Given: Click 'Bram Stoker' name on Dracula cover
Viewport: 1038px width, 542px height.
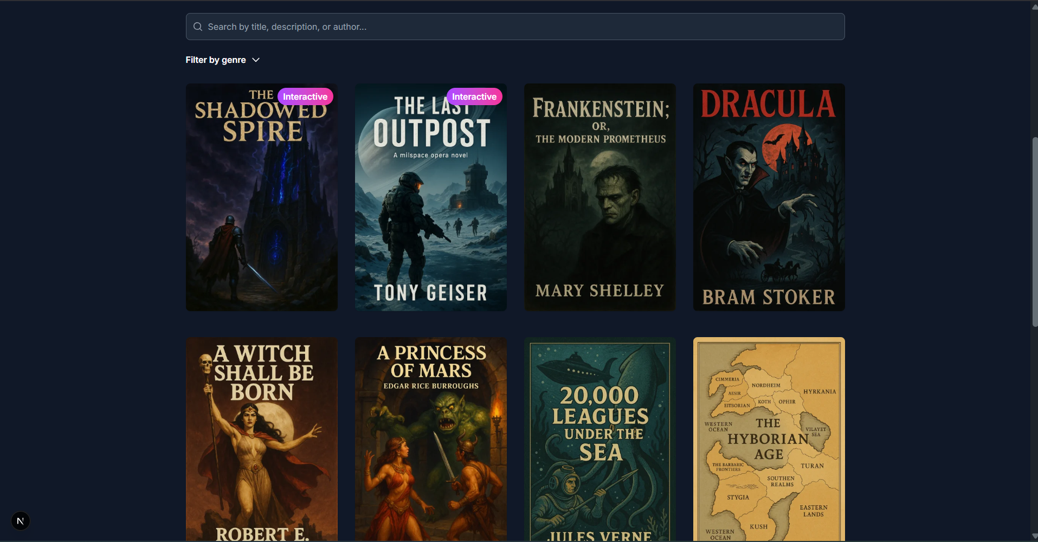Looking at the screenshot, I should coord(769,298).
